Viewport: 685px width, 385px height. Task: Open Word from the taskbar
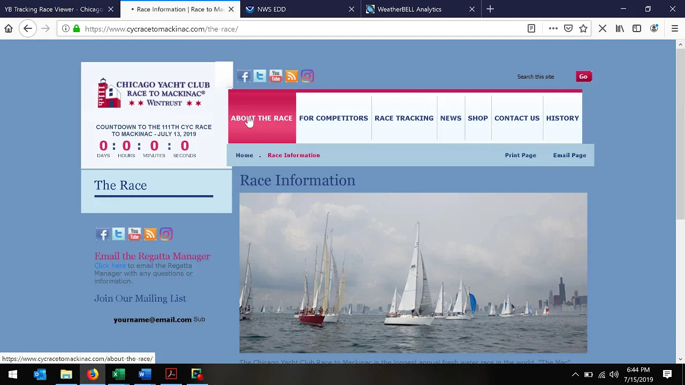click(x=144, y=374)
